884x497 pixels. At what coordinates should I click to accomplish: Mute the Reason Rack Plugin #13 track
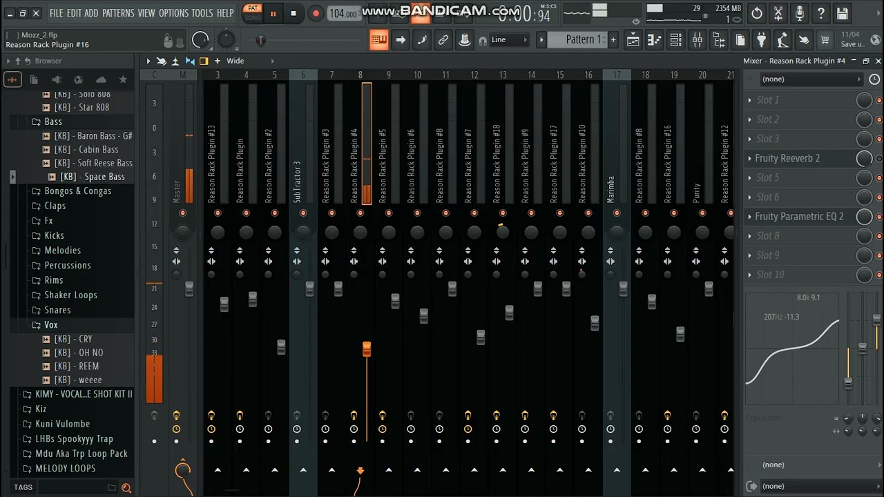tap(218, 213)
